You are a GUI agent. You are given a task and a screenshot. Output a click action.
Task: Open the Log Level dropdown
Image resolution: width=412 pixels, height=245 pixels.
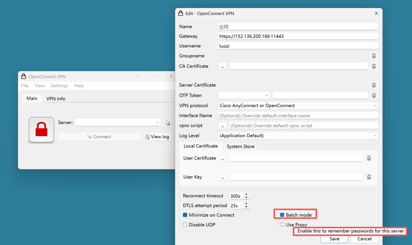[298, 136]
